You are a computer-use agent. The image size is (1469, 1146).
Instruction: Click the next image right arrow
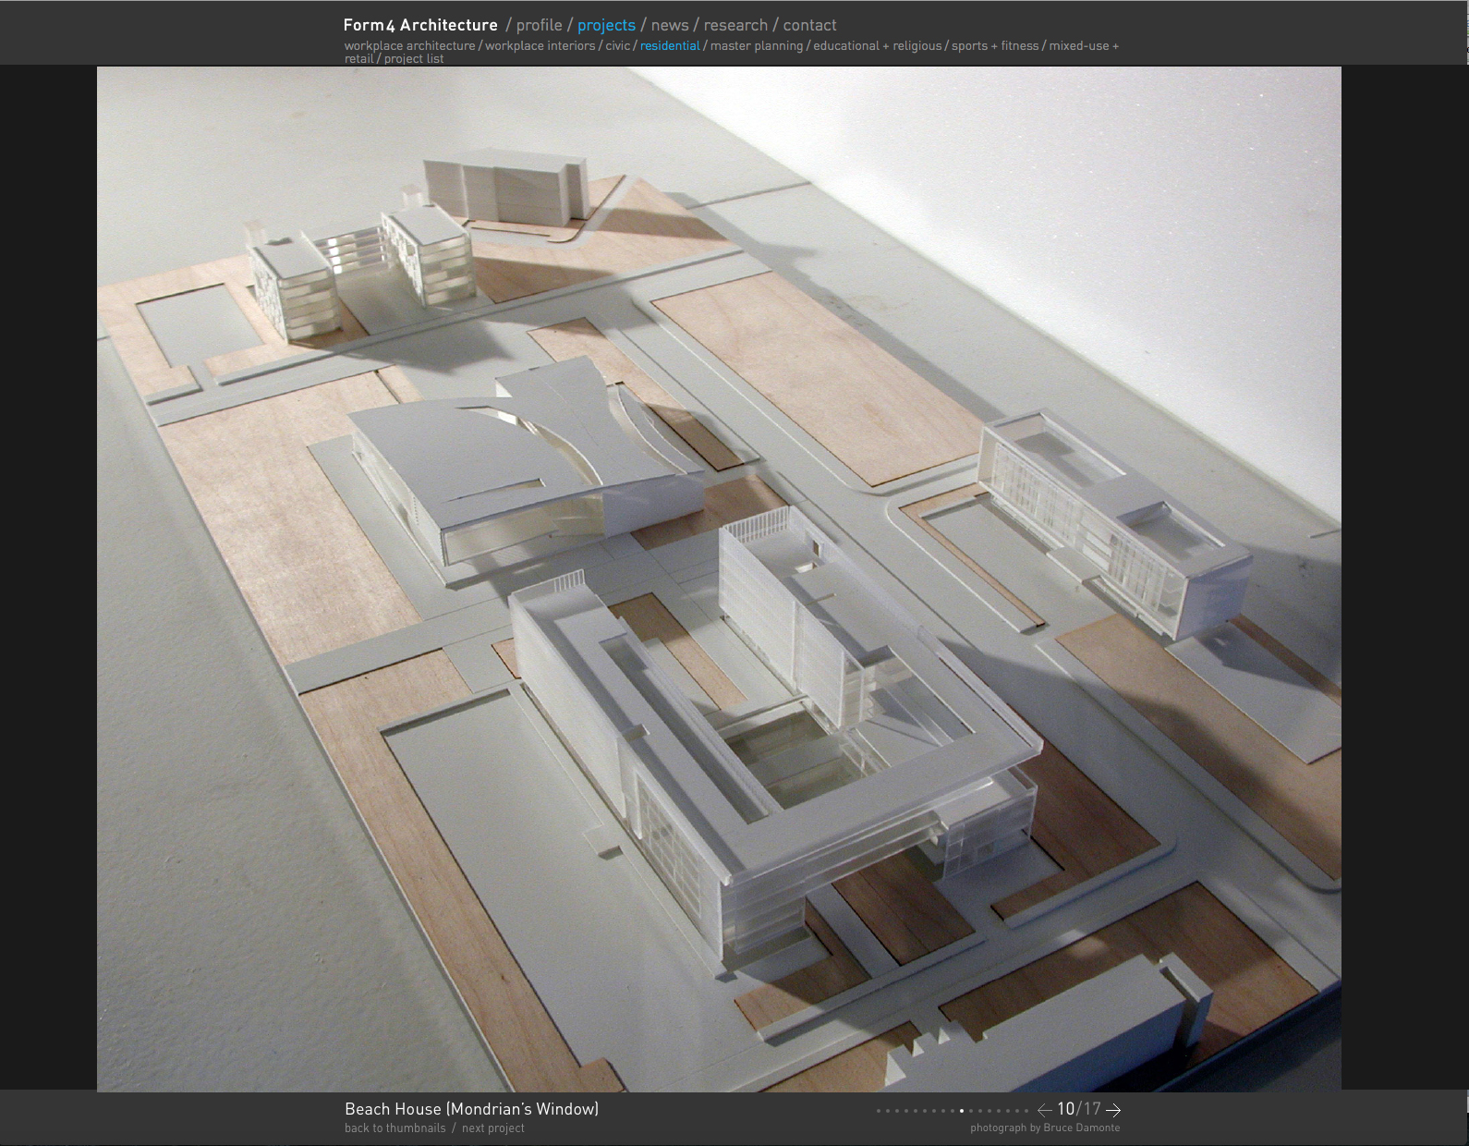tap(1112, 1110)
